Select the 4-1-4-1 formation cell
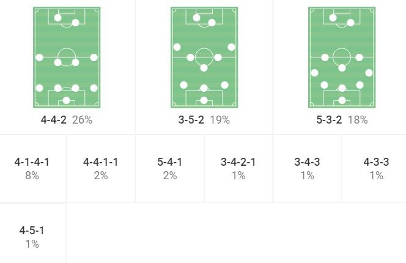This screenshot has width=406, height=263. (32, 168)
